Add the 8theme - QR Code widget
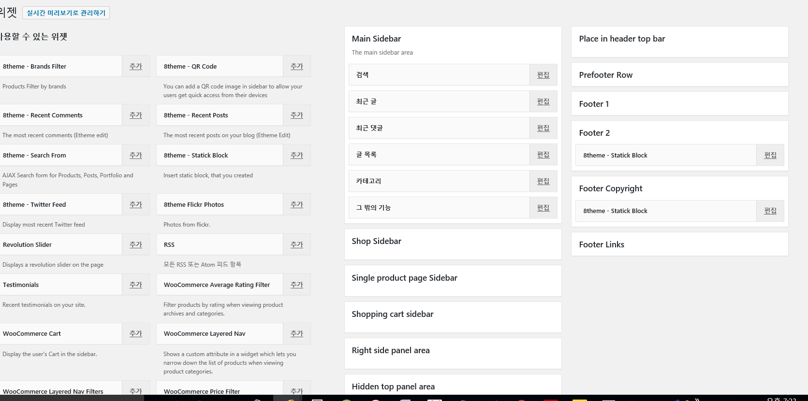The width and height of the screenshot is (808, 401). click(297, 66)
